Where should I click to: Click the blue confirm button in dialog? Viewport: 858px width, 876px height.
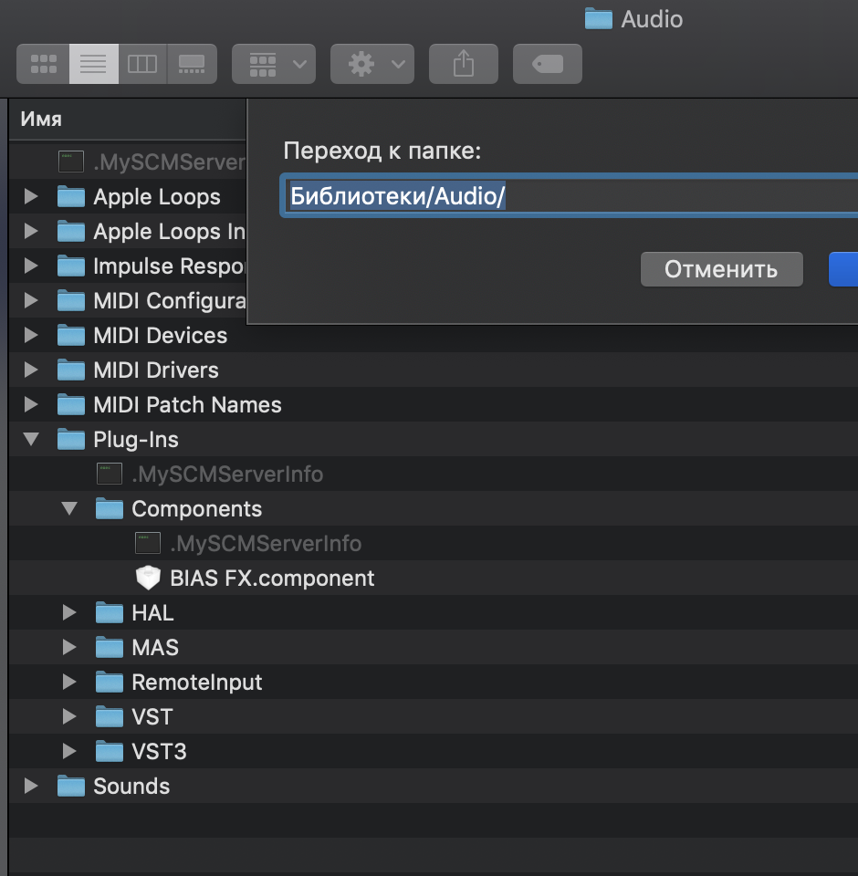click(x=843, y=269)
